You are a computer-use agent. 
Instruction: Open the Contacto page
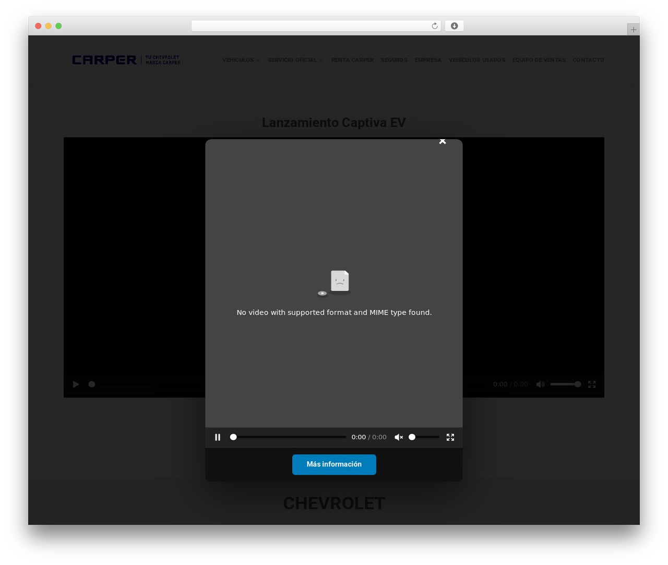(588, 60)
